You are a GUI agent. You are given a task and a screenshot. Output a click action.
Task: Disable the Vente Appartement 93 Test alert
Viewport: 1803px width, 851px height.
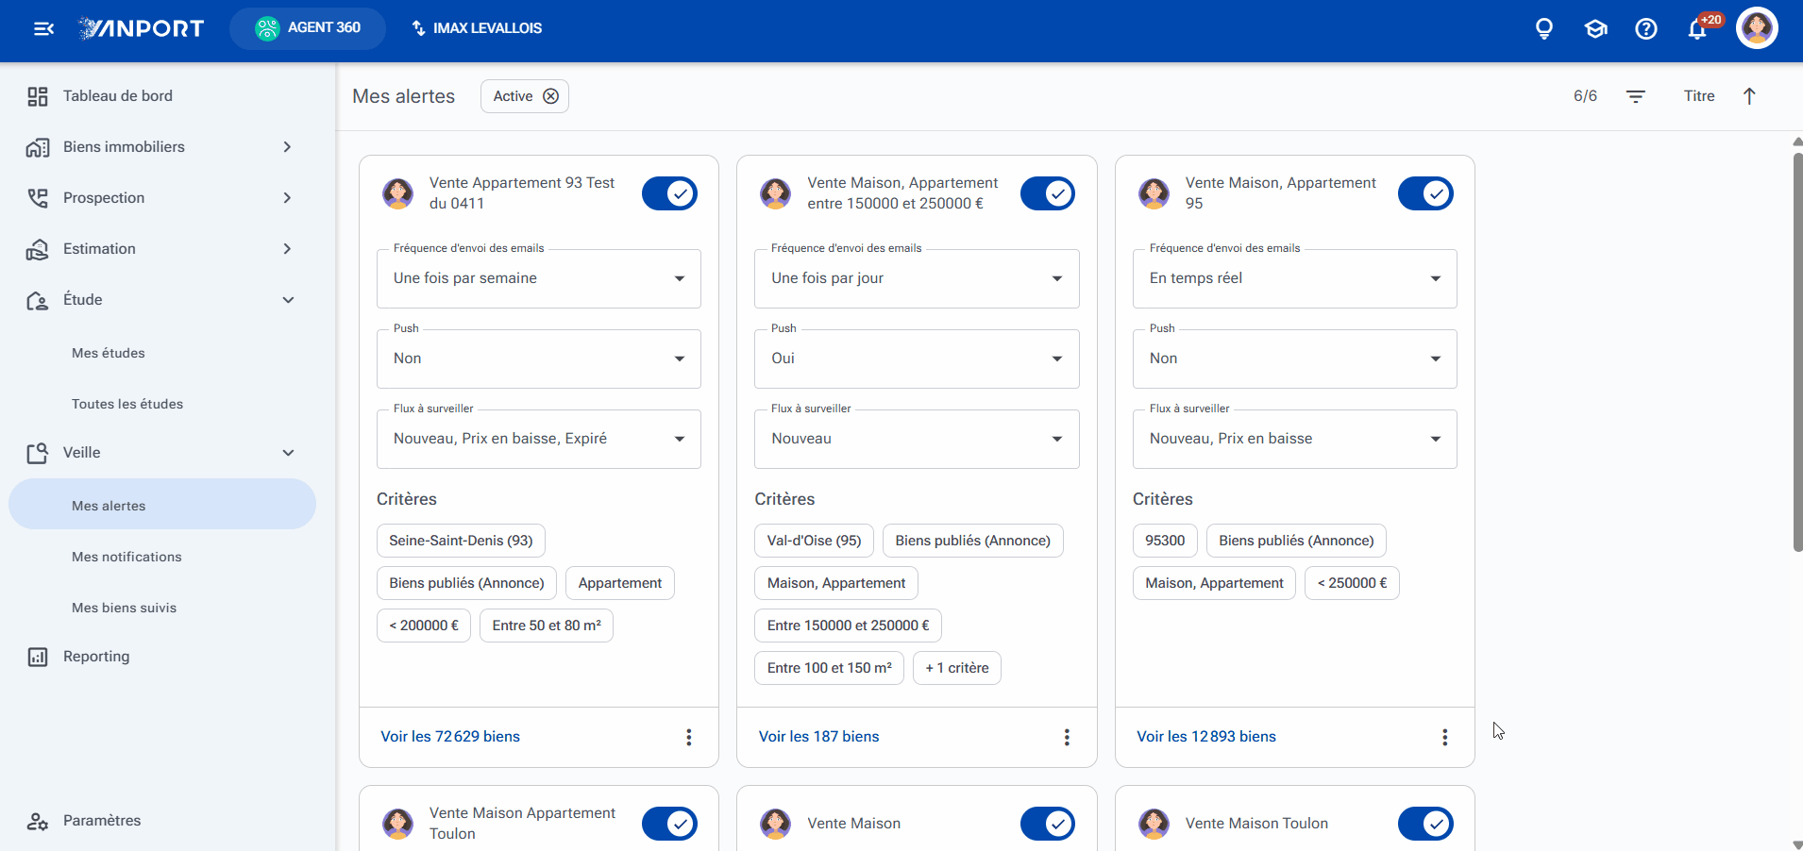click(669, 193)
